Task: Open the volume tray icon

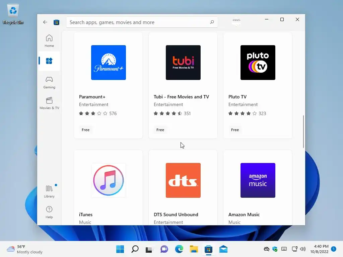Action: pyautogui.click(x=303, y=249)
